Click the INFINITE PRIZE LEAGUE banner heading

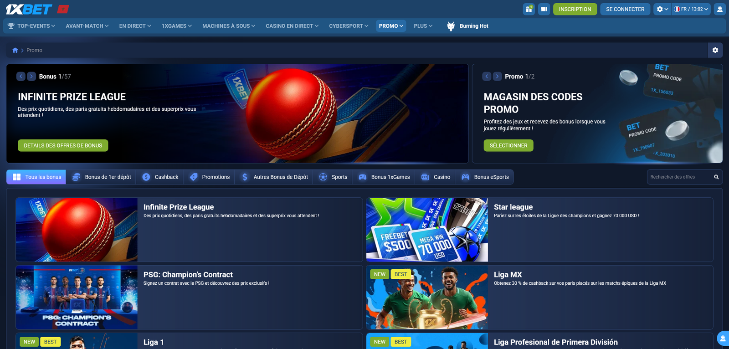pos(72,97)
